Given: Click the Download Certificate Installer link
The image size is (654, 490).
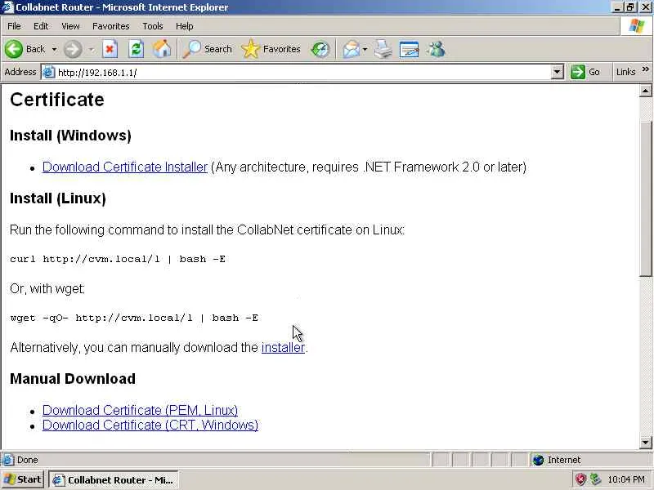Looking at the screenshot, I should click(125, 167).
